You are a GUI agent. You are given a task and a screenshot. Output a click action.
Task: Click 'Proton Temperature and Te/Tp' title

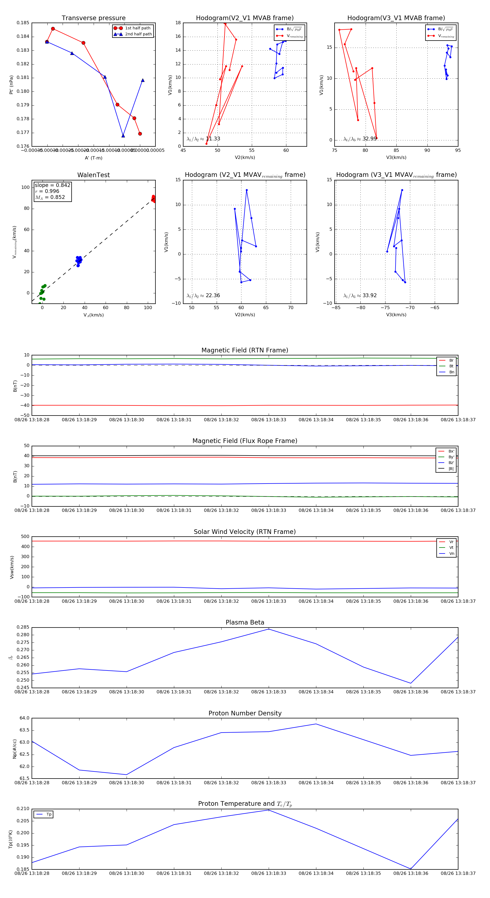(245, 804)
